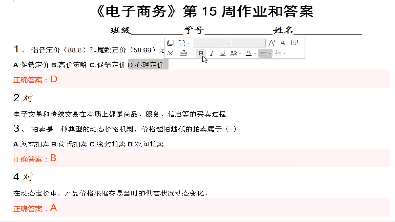This screenshot has width=395, height=222.
Task: Expand the line spacing dropdown arrow
Action: tap(285, 54)
